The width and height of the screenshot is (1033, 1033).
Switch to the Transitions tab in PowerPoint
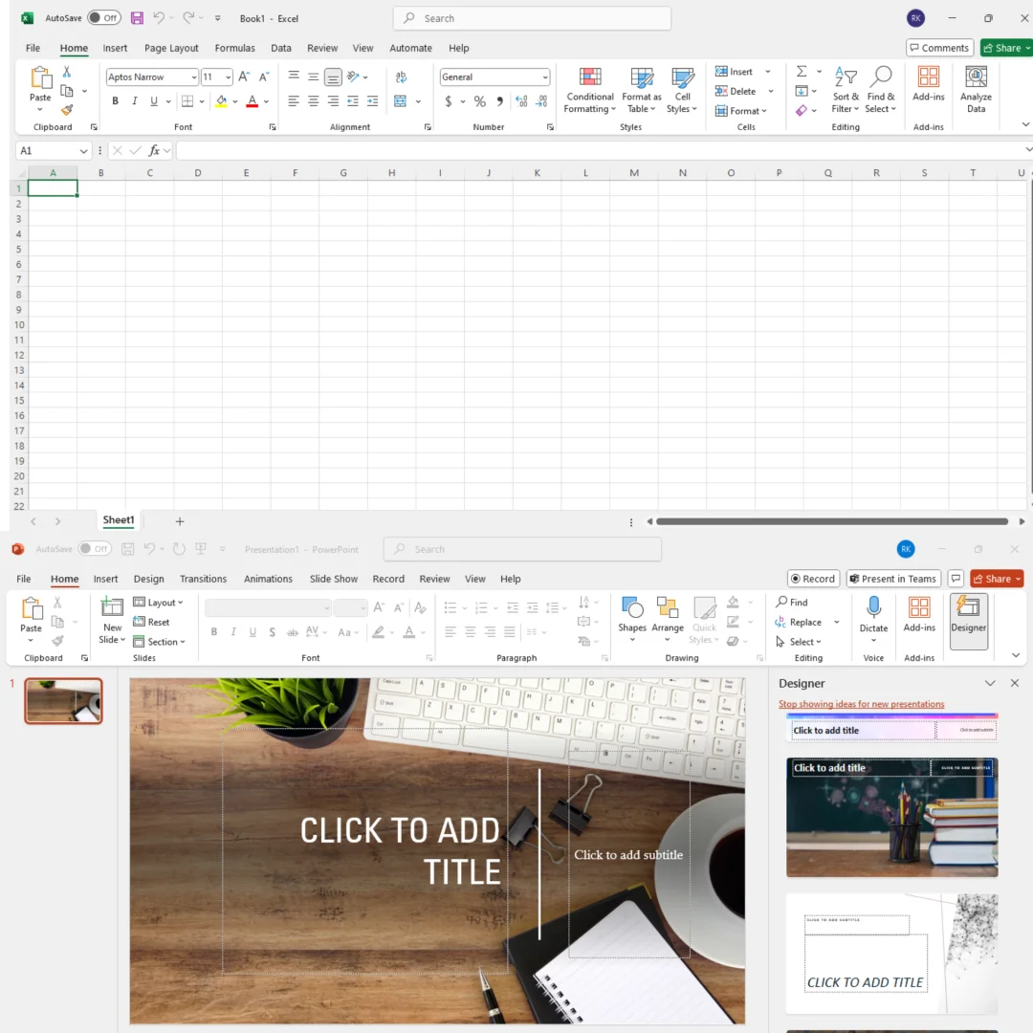[203, 579]
